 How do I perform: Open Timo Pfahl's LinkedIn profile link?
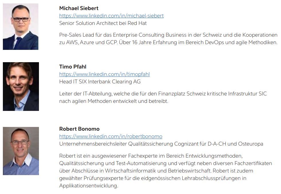click(x=105, y=74)
